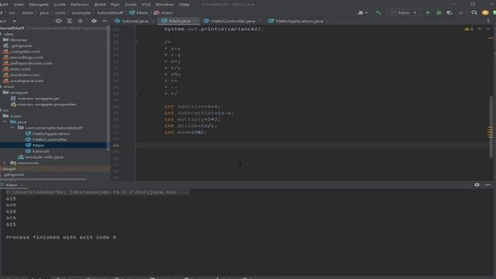Open the Tools menu
Screen dimensions: 496x279
point(130,5)
